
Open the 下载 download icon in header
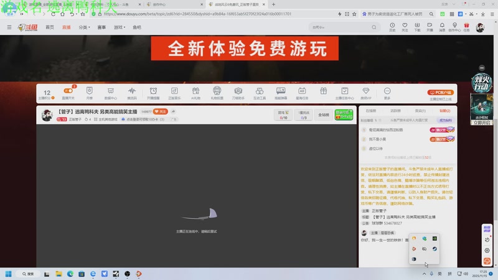point(417,27)
